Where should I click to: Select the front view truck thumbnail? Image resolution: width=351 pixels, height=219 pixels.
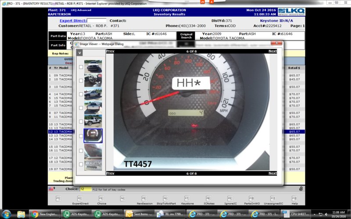[93, 67]
